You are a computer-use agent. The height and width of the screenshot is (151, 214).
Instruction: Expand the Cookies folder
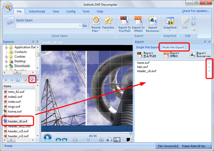[6, 57]
